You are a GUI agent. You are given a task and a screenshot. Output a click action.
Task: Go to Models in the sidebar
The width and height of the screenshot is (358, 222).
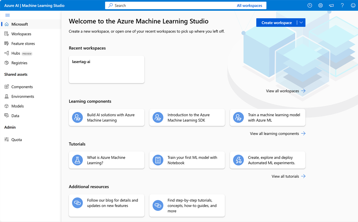(30, 106)
